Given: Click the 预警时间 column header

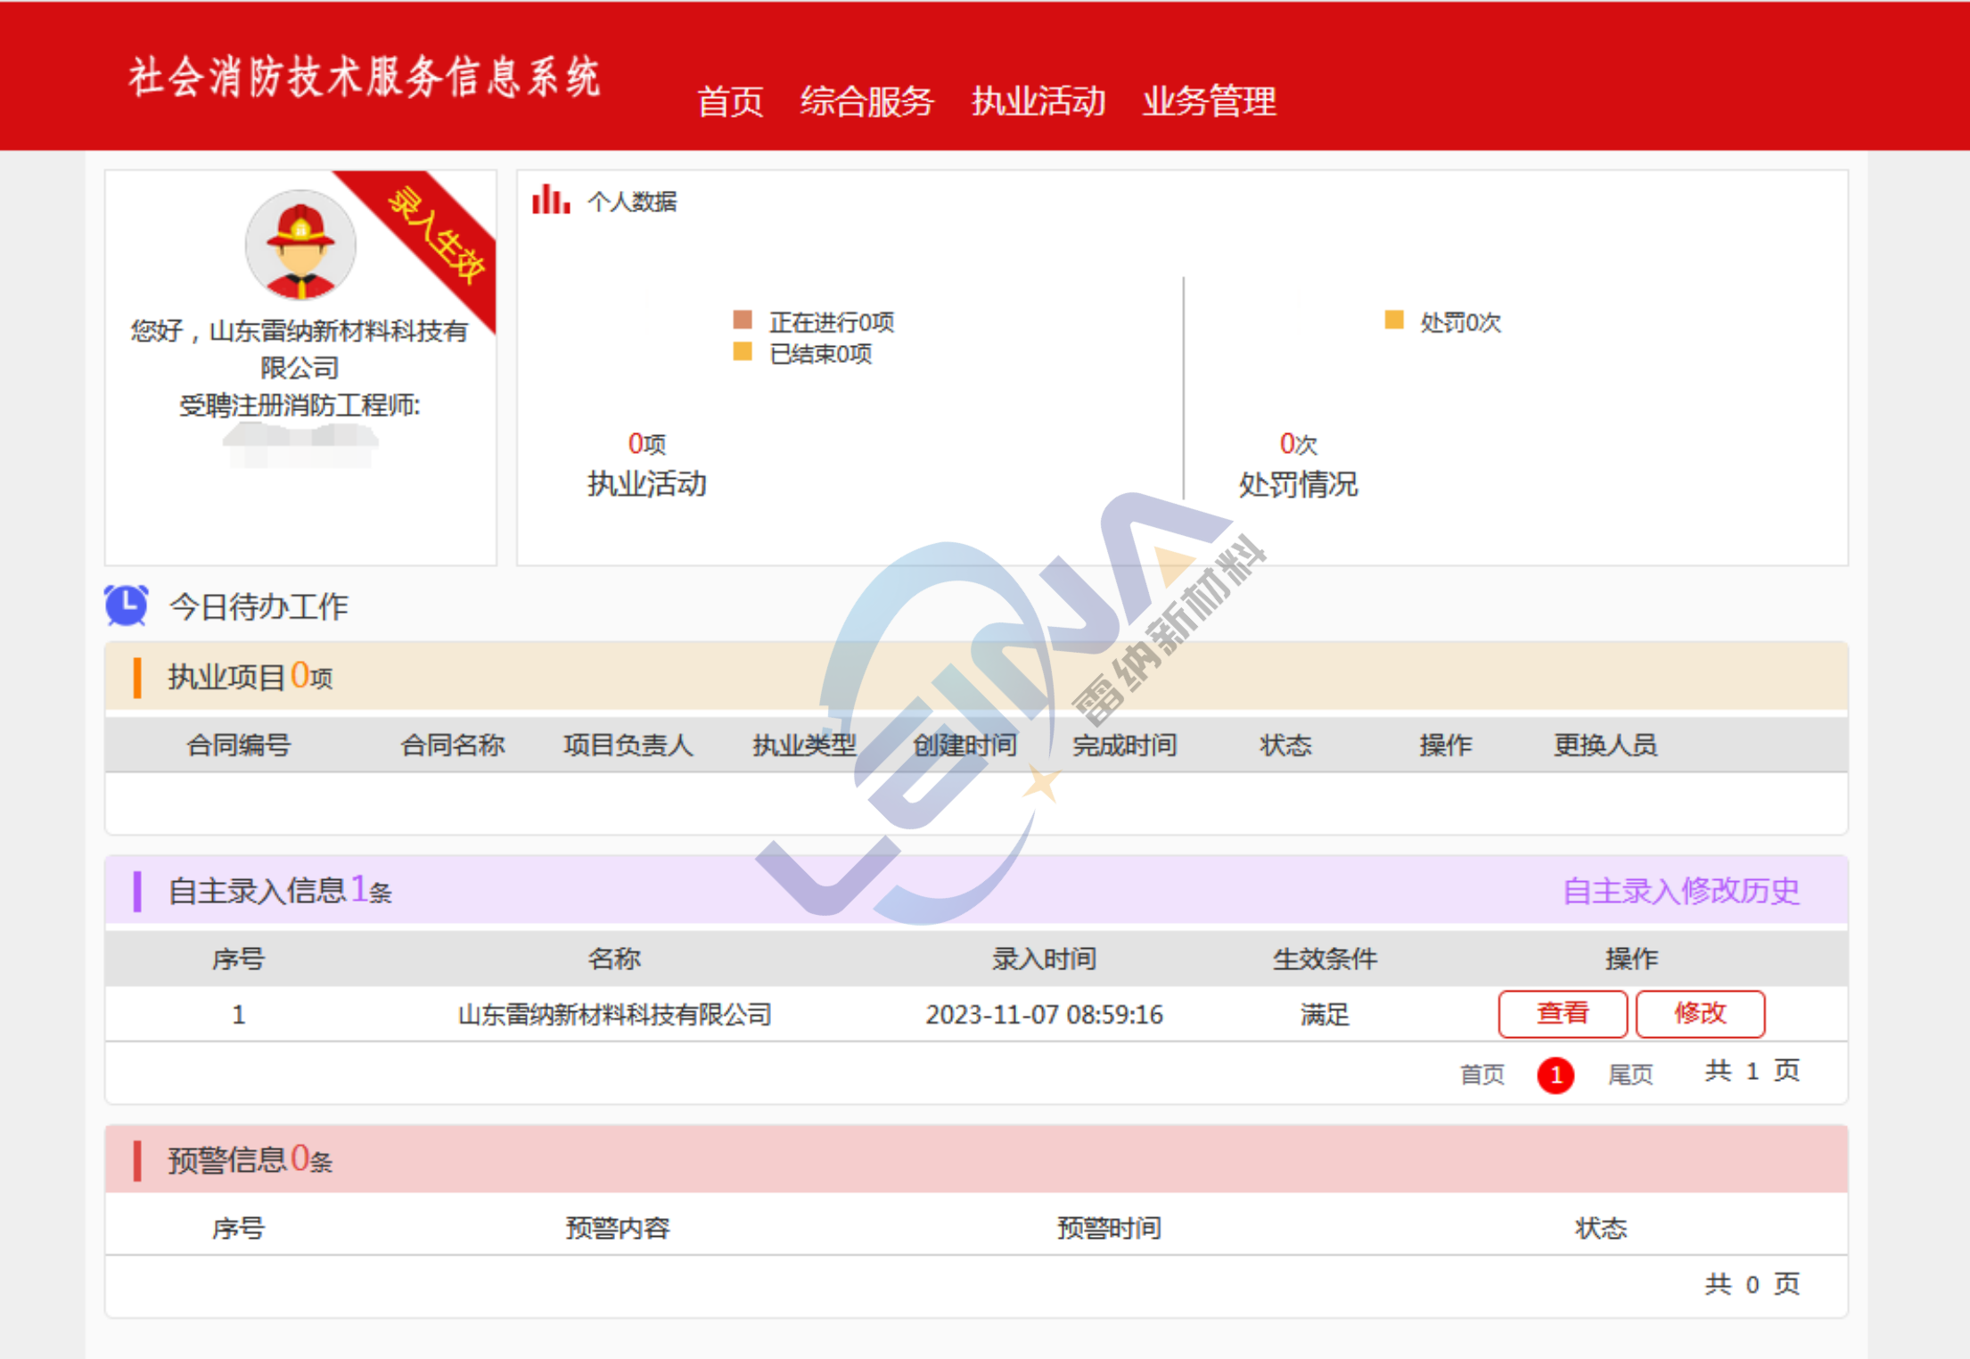Looking at the screenshot, I should tap(1109, 1228).
